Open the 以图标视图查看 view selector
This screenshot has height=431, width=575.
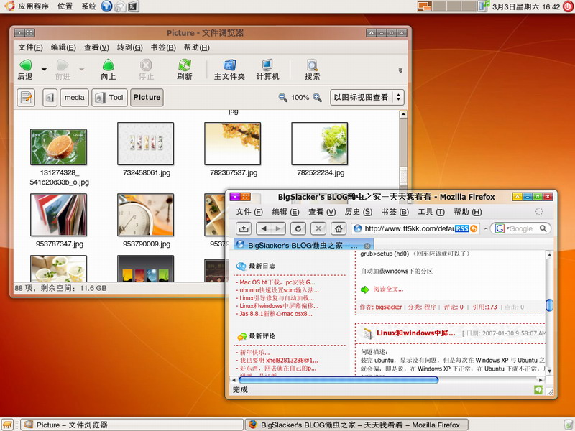pos(367,98)
